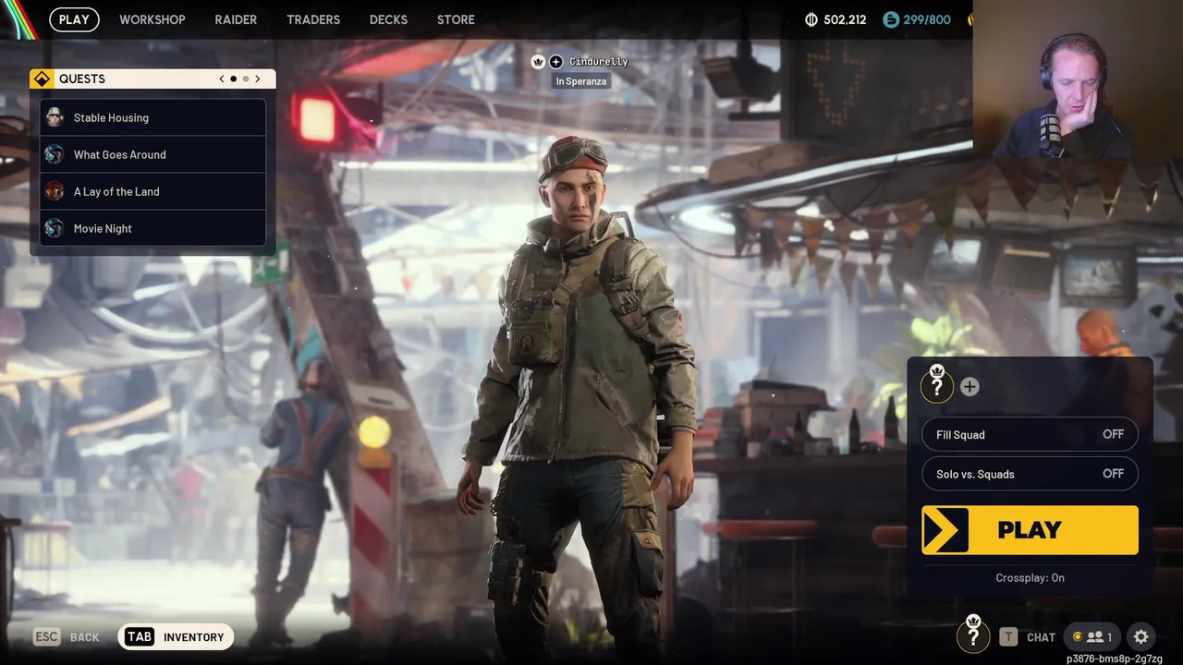The height and width of the screenshot is (665, 1183).
Task: Click the Stable Housing quest giver portrait
Action: click(x=55, y=117)
